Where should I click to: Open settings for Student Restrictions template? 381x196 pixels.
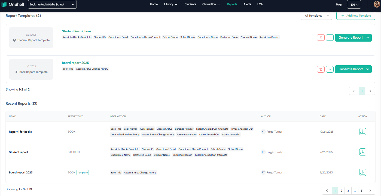(x=330, y=38)
